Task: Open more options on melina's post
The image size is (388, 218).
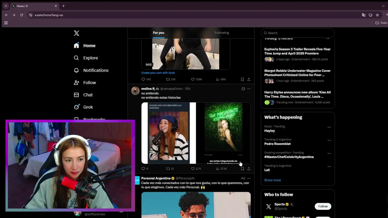Action: pos(249,89)
